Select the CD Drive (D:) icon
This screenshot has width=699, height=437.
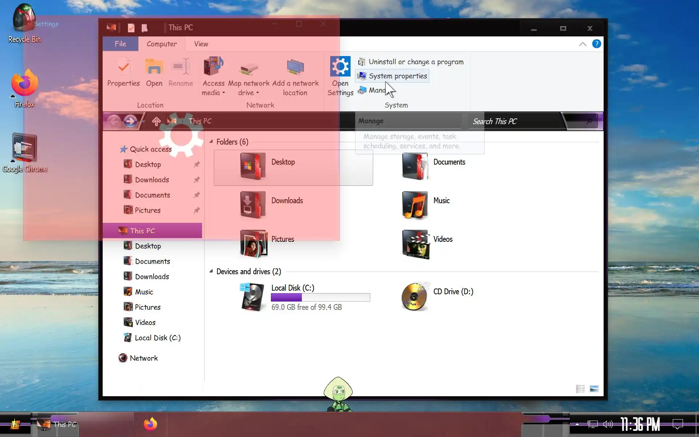[x=414, y=297]
